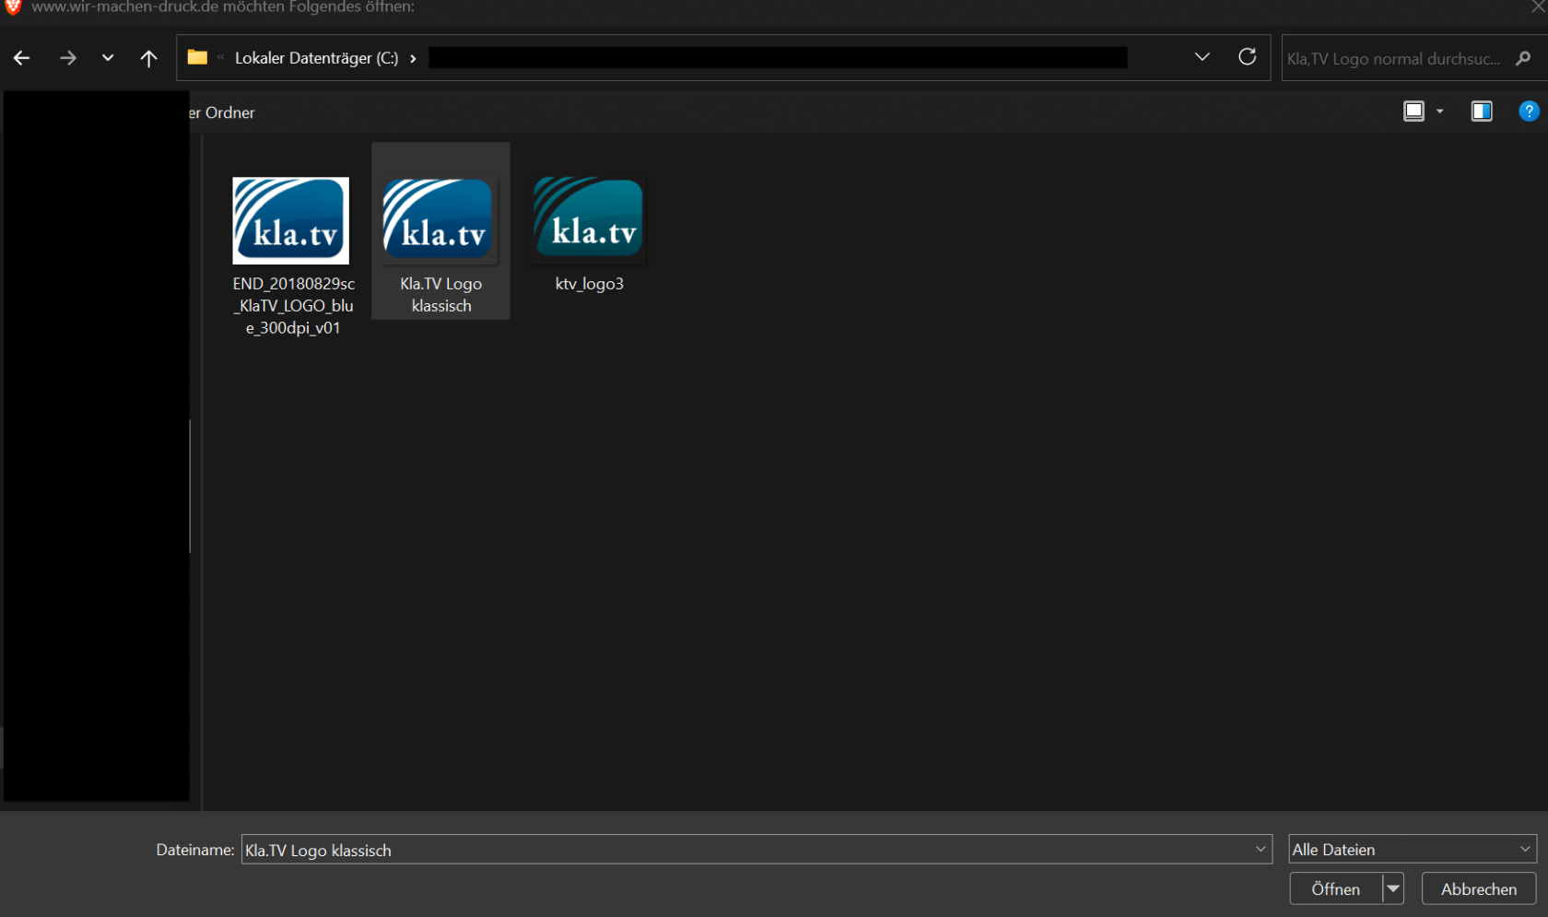The height and width of the screenshot is (917, 1548).
Task: Click the folder icon in address bar
Action: (197, 57)
